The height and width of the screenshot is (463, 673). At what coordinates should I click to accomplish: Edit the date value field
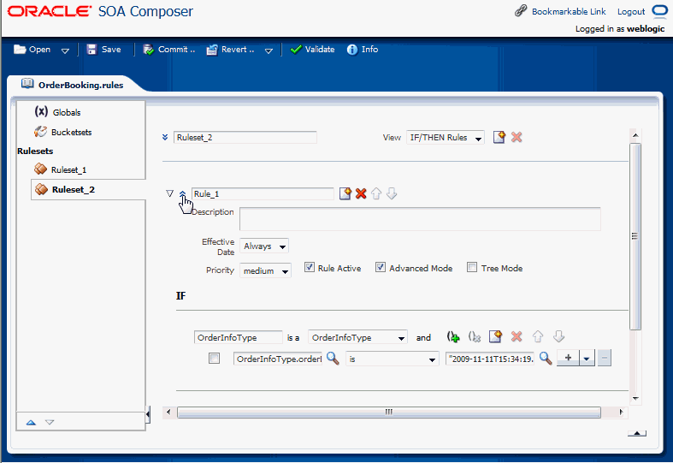(x=490, y=359)
